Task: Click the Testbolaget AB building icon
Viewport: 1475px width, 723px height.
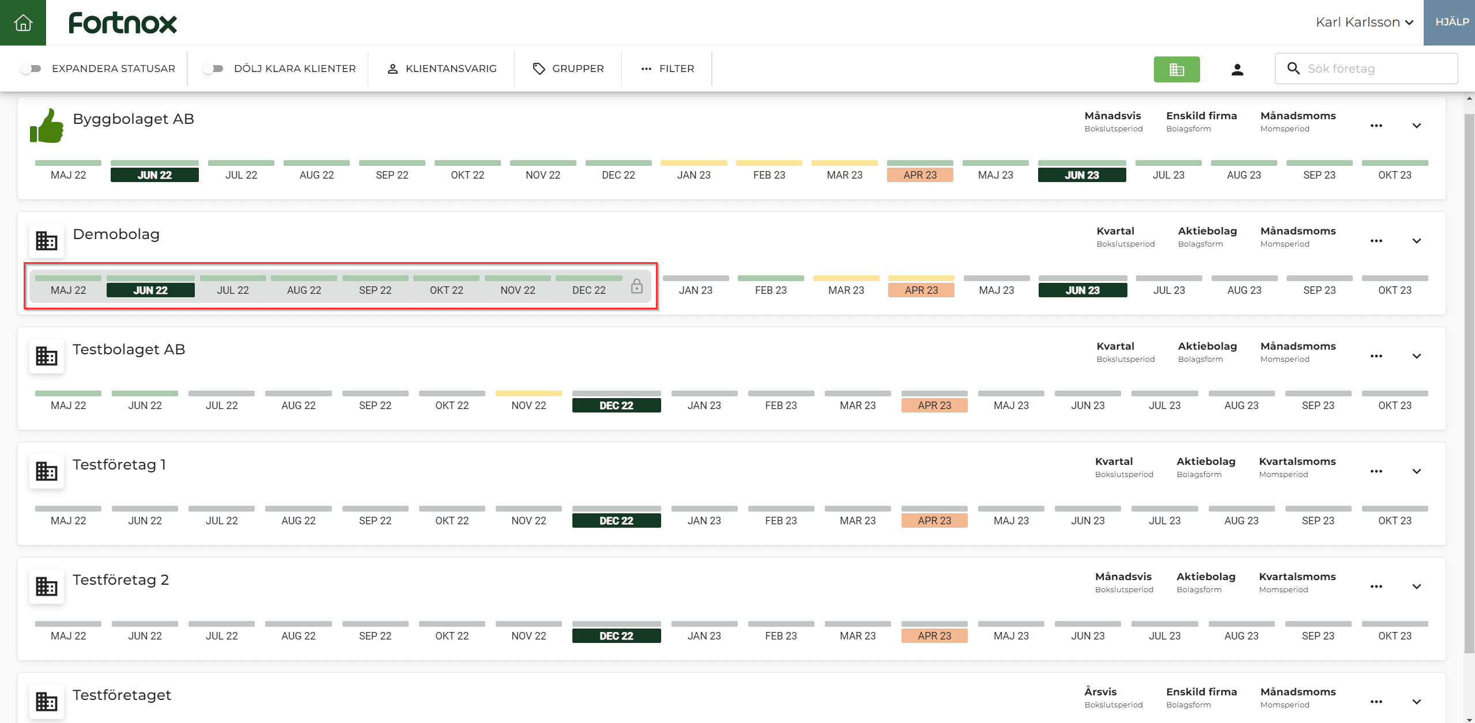Action: coord(47,355)
